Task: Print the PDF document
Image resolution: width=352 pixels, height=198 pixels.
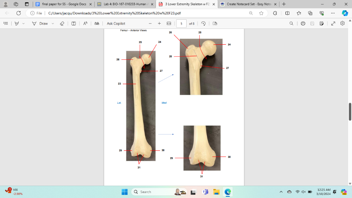Action: coord(303,24)
